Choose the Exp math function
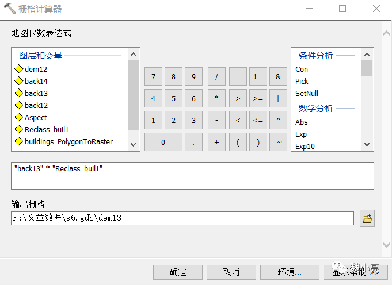This screenshot has height=285, width=392. [301, 134]
